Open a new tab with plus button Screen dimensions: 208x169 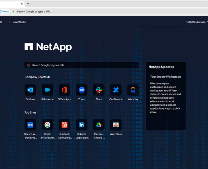coord(28,4)
